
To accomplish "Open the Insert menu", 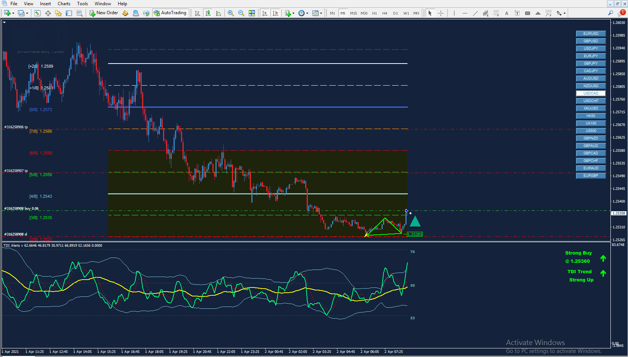I will click(45, 4).
